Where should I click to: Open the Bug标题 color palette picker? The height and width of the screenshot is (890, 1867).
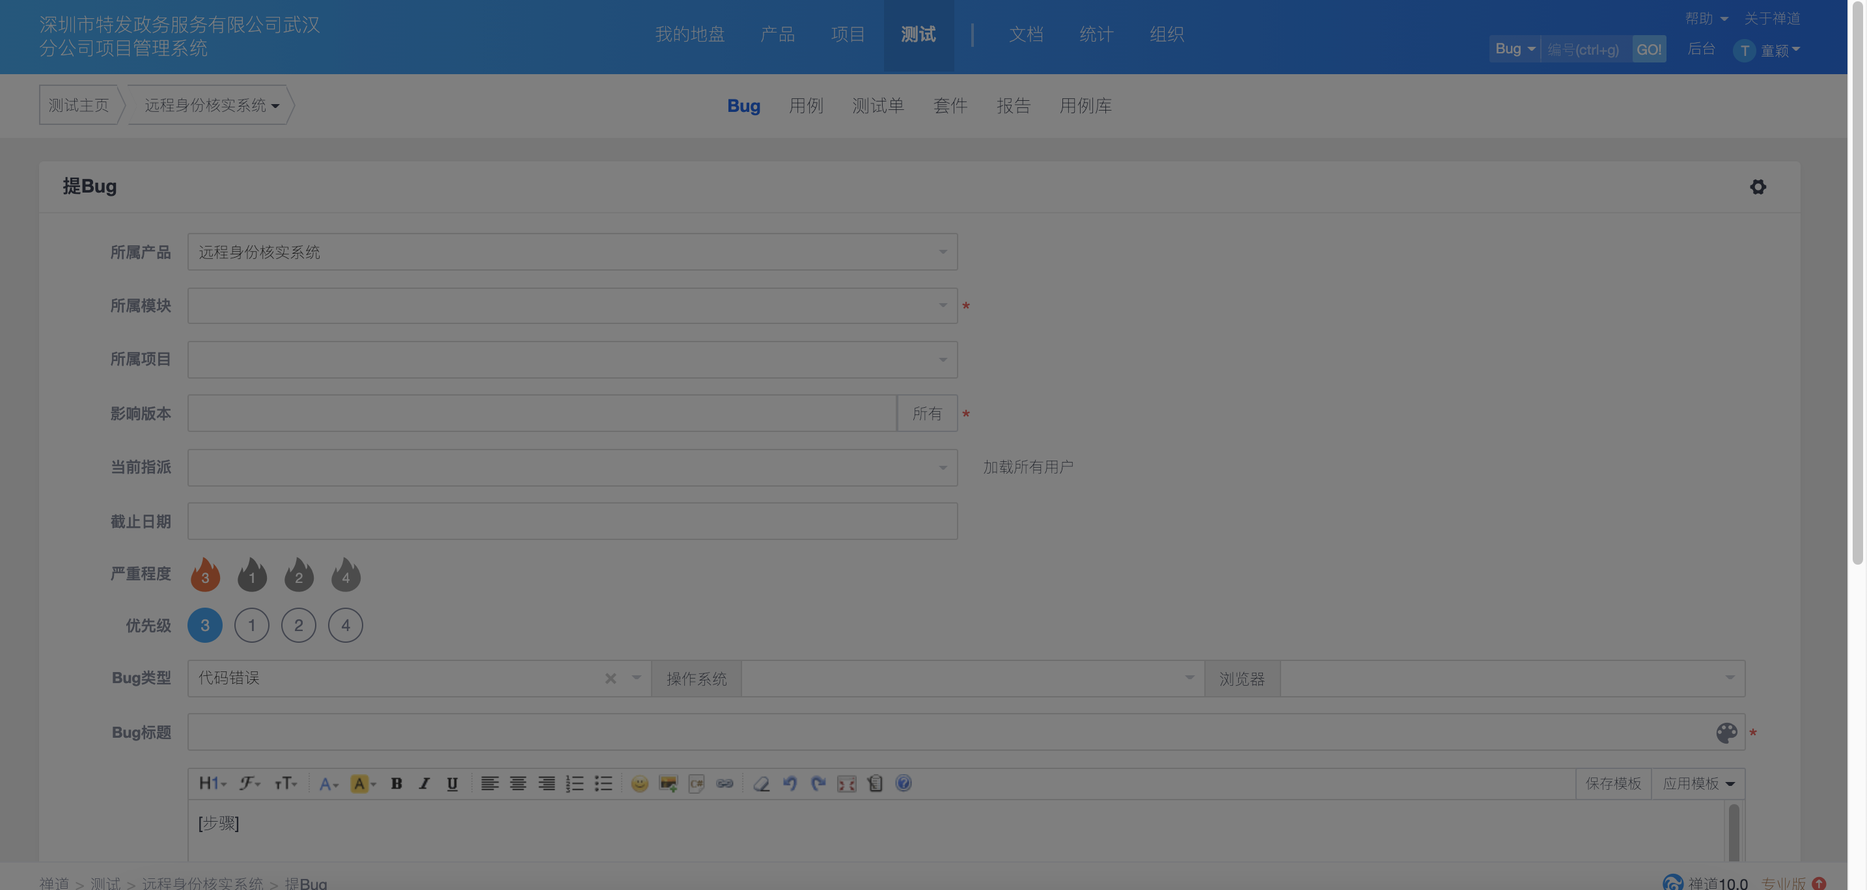1726,733
